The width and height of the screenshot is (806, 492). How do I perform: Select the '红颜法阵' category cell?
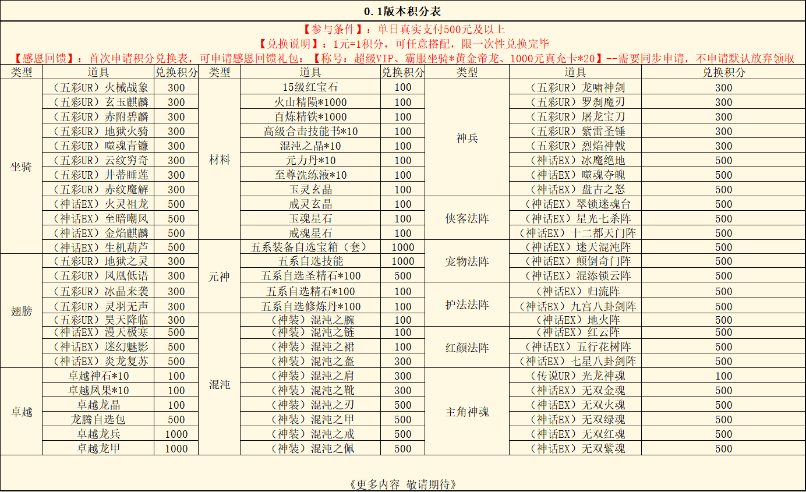coord(467,348)
